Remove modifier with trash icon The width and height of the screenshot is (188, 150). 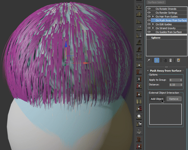pyautogui.click(x=171, y=60)
